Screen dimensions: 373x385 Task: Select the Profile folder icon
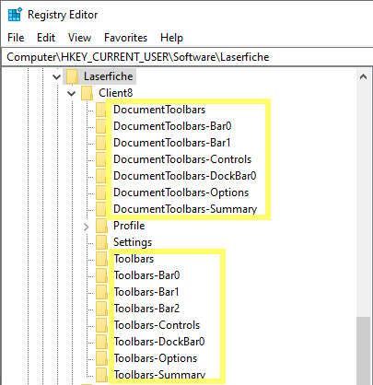point(101,226)
